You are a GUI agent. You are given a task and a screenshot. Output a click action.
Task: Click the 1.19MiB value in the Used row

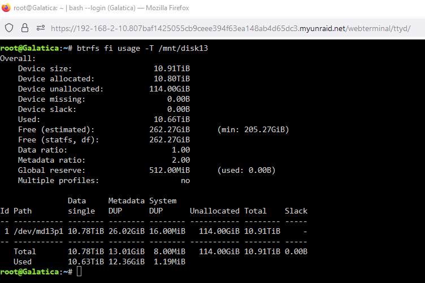coord(170,262)
